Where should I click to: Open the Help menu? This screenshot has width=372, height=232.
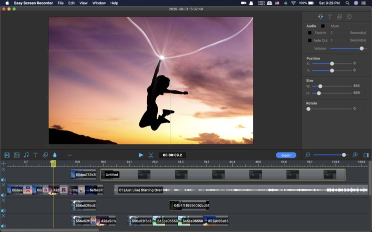point(114,3)
